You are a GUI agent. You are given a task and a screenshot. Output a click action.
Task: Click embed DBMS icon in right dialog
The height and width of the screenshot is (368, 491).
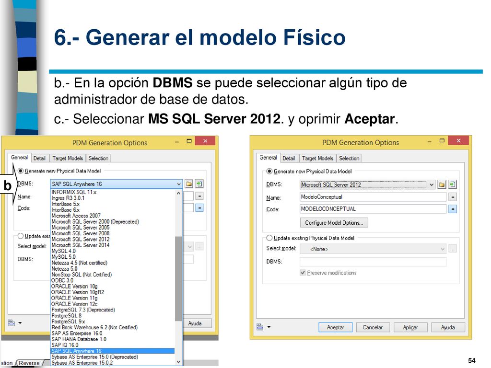452,184
